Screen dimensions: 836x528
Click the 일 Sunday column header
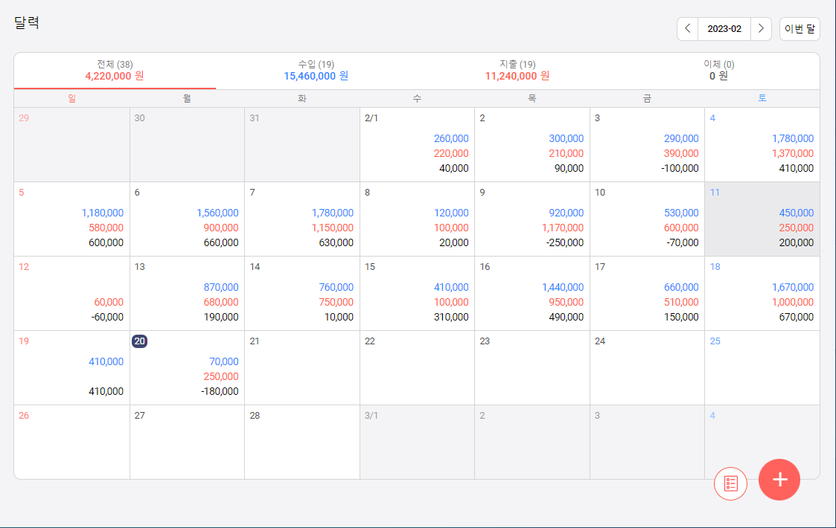[x=72, y=99]
